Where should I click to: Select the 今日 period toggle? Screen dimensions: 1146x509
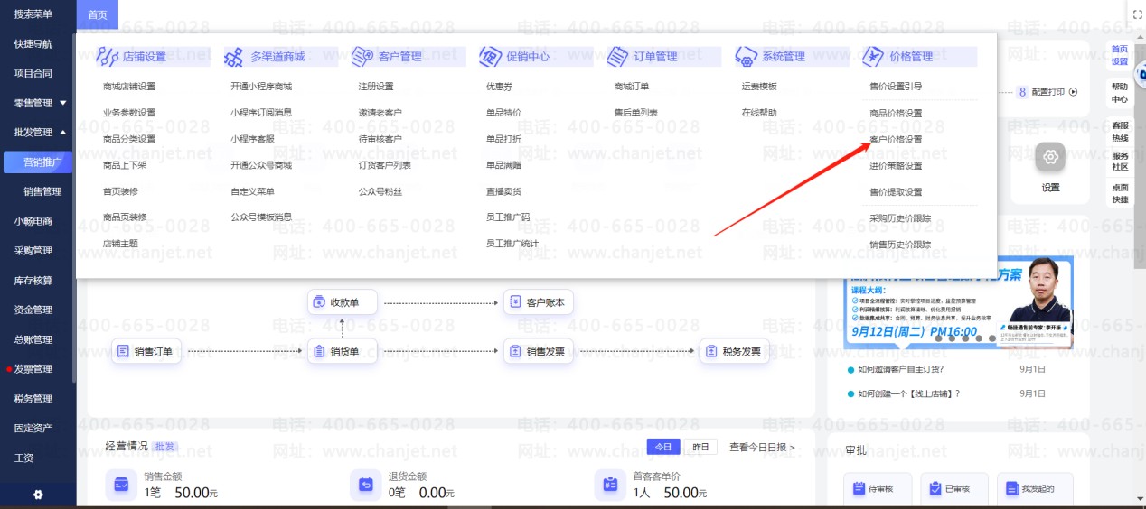(x=663, y=447)
